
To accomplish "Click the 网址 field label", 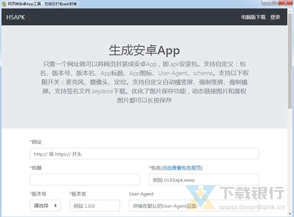I will point(36,142).
